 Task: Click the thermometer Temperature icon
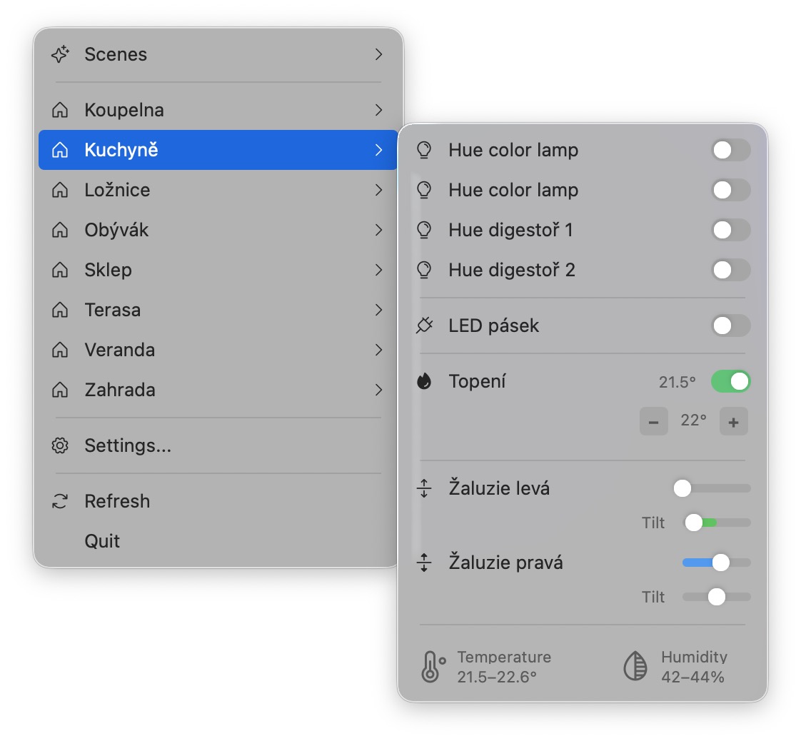[x=432, y=666]
